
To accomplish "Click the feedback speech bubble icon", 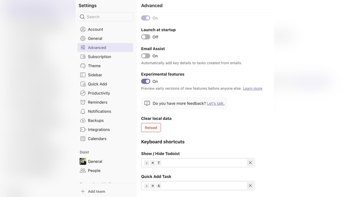I will (x=147, y=103).
